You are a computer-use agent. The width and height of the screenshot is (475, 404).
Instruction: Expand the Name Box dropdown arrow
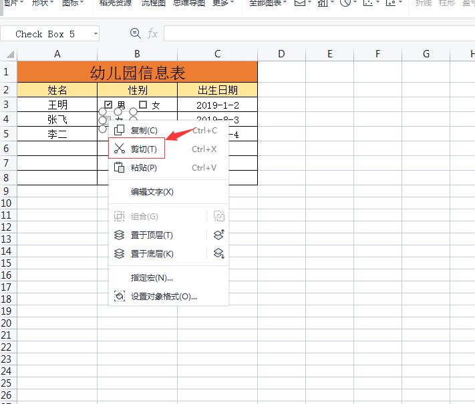coord(96,34)
